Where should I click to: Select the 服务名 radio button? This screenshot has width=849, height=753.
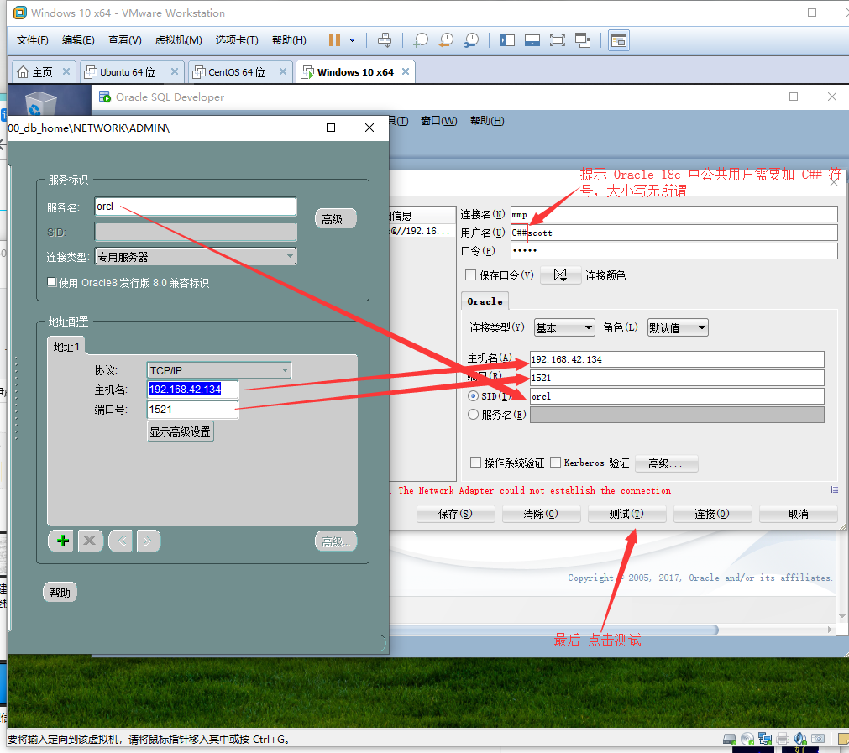tap(474, 415)
